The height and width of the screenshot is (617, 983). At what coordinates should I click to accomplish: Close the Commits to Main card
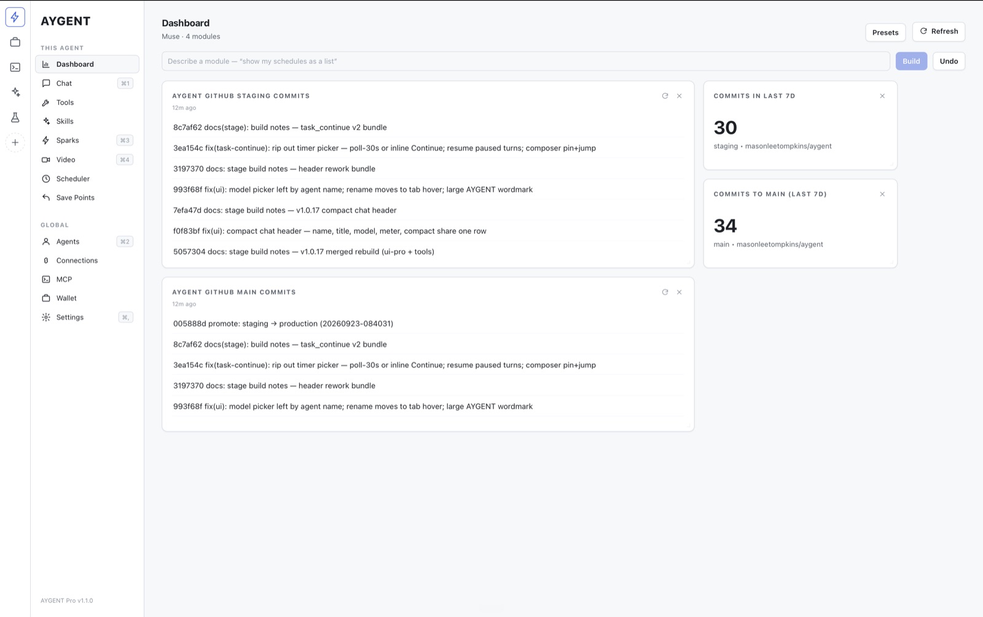pyautogui.click(x=882, y=194)
